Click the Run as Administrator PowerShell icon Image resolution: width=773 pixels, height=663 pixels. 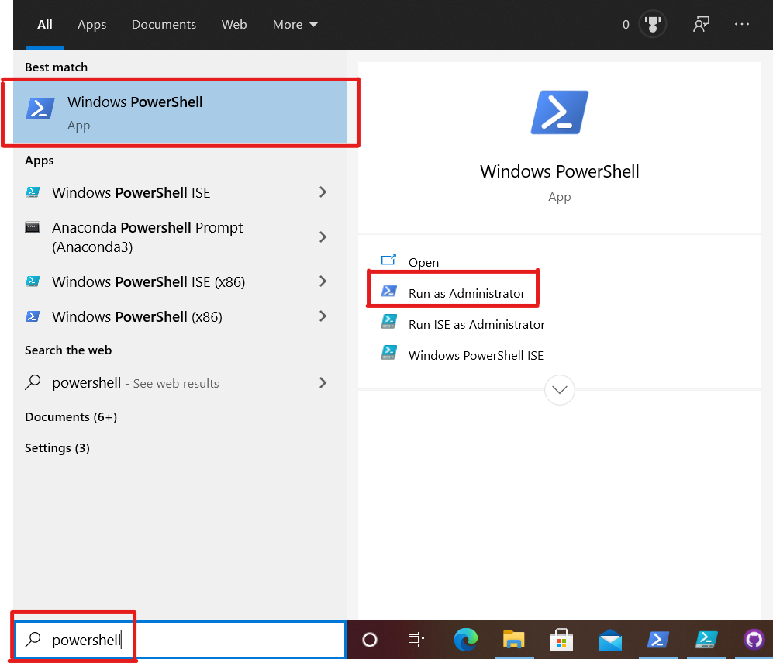pos(389,291)
